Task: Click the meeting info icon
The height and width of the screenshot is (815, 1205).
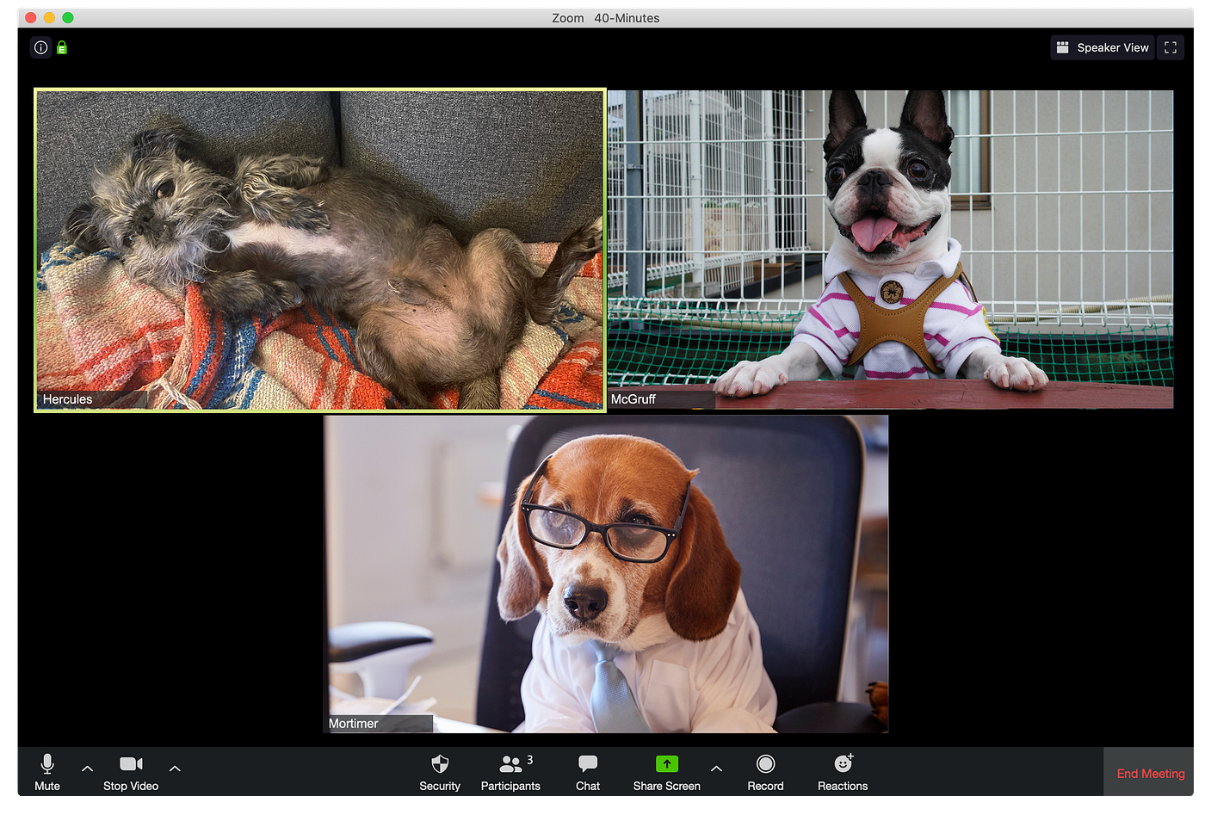Action: pyautogui.click(x=40, y=47)
